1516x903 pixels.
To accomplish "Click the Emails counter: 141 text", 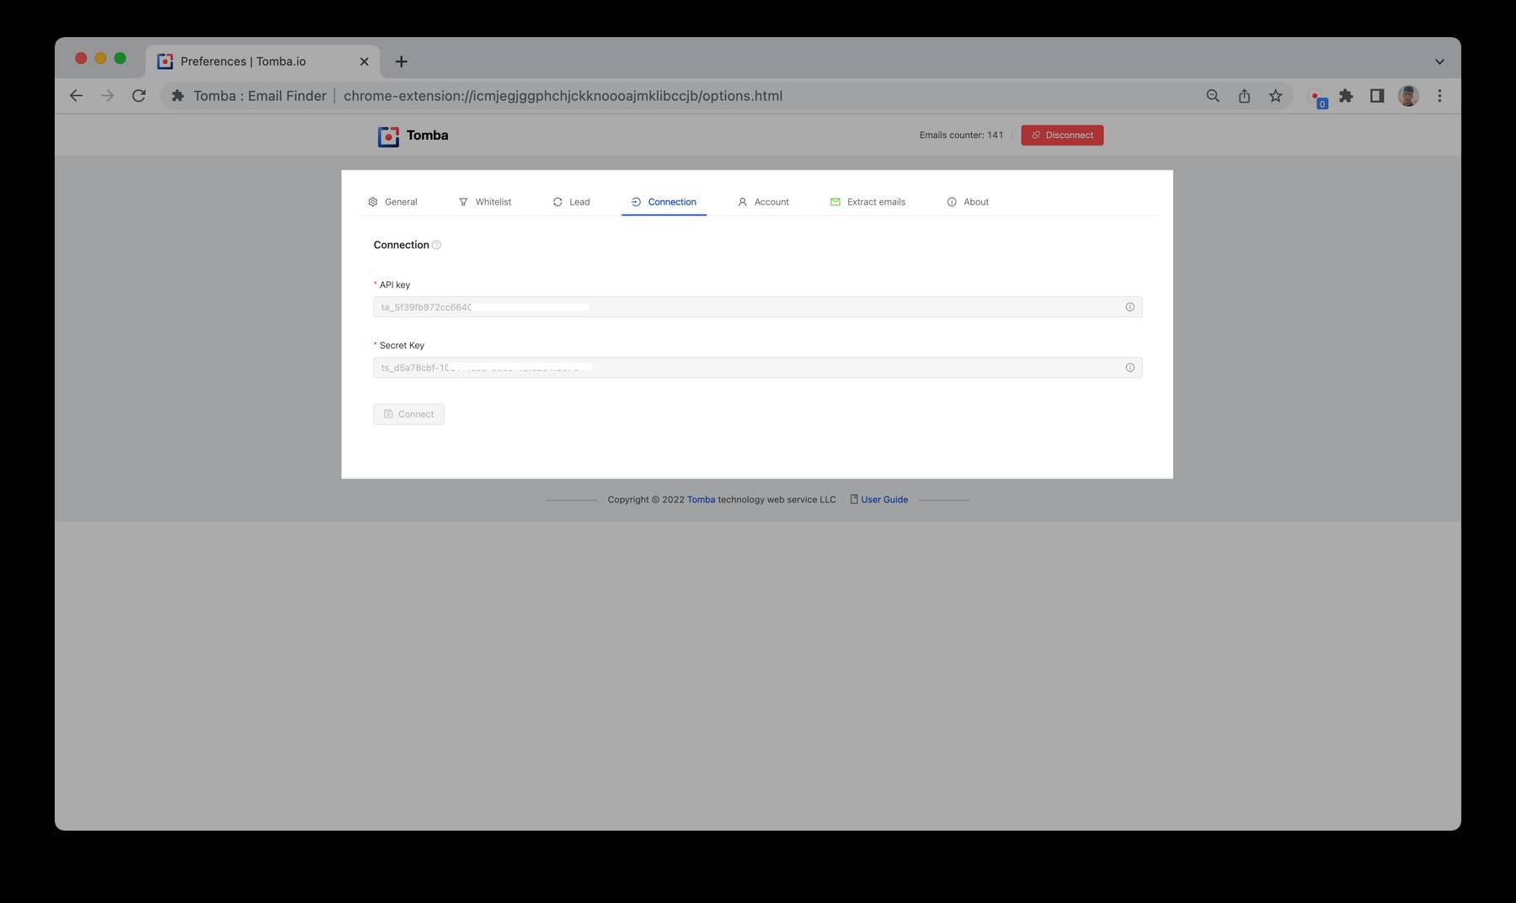I will pos(961,135).
